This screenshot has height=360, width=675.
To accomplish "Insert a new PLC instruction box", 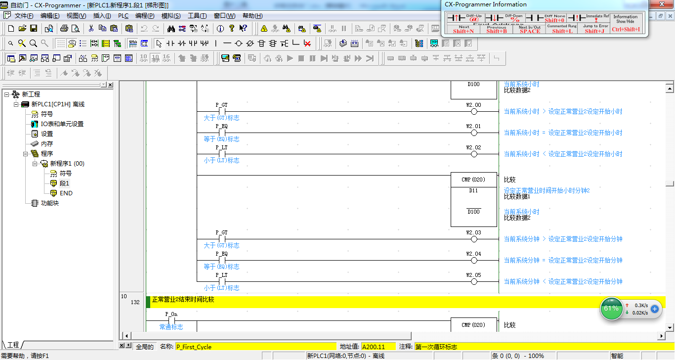I will (261, 43).
